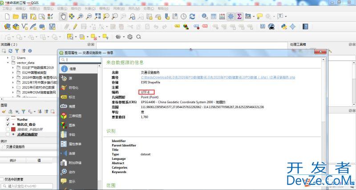356x190 pixels.
Task: Click the Refresh icon in the Browser panel
Action: (x=10, y=51)
